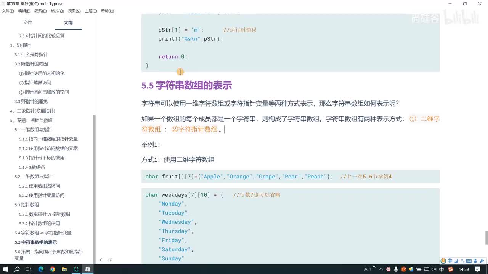Screen dimensions: 488x274
Task: Click the orange swirl tray icon
Action: tap(404, 269)
